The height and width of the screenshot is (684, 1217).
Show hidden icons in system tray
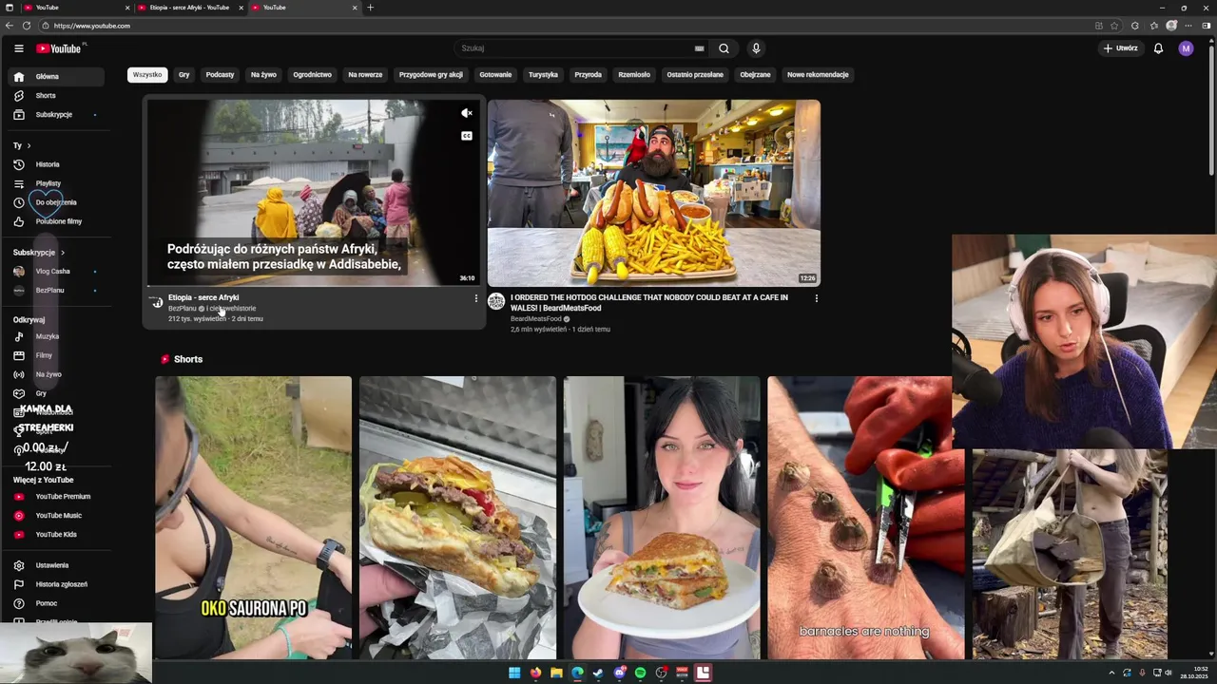[1111, 673]
